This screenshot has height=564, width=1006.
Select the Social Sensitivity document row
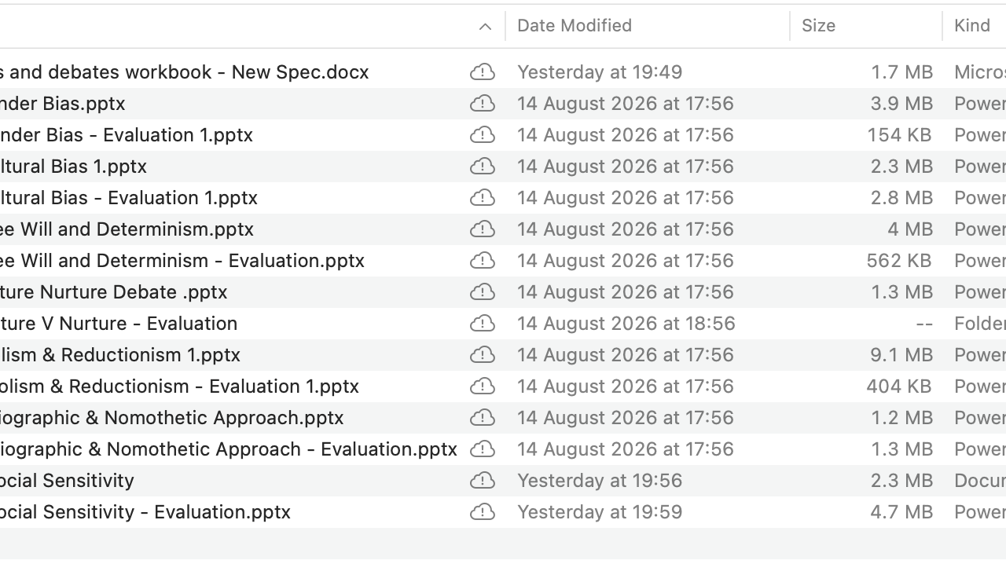503,481
